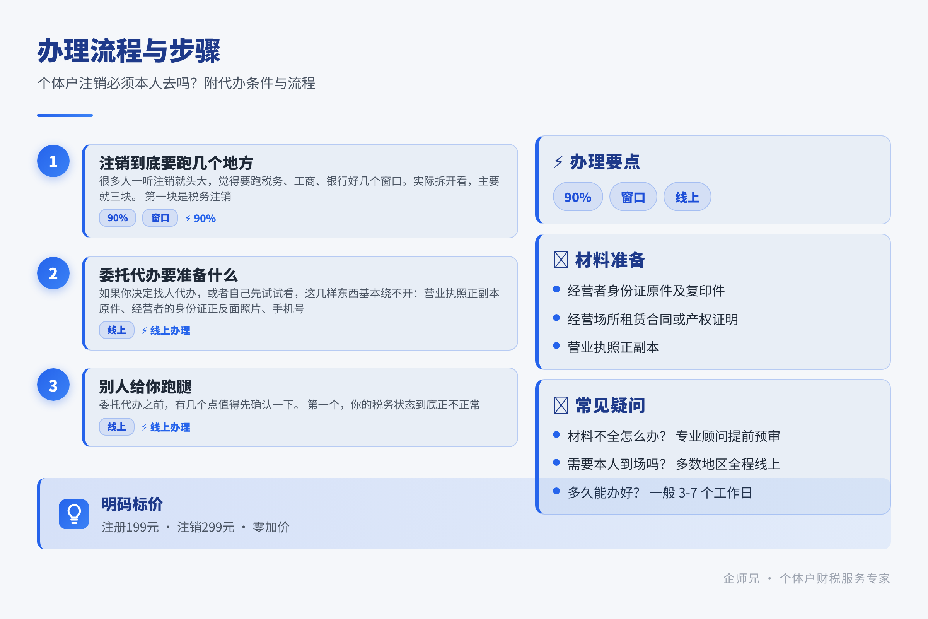928x619 pixels.
Task: Click step number 3 circle
Action: click(x=53, y=385)
